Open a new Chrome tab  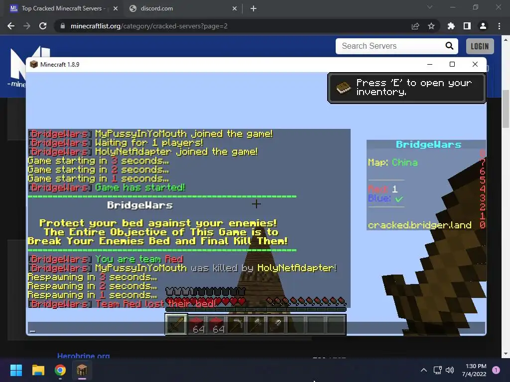(x=254, y=8)
